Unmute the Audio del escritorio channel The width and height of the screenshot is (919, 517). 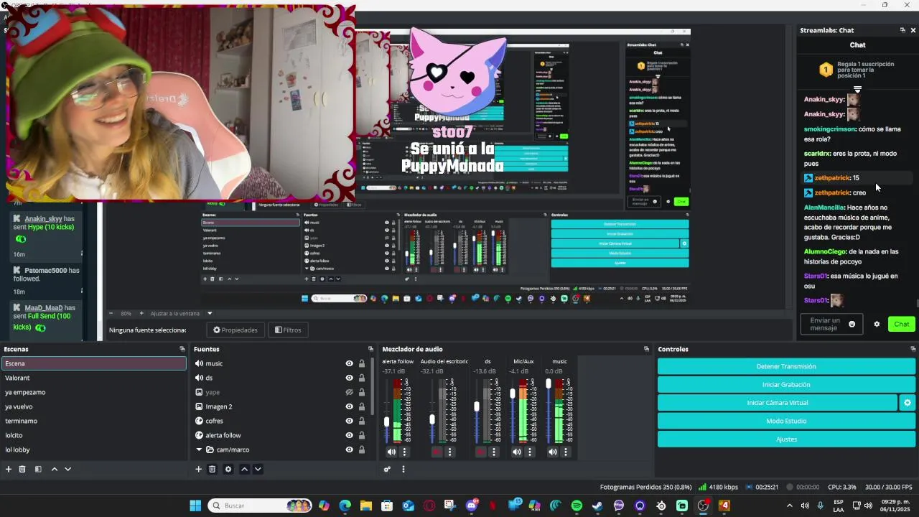[437, 452]
